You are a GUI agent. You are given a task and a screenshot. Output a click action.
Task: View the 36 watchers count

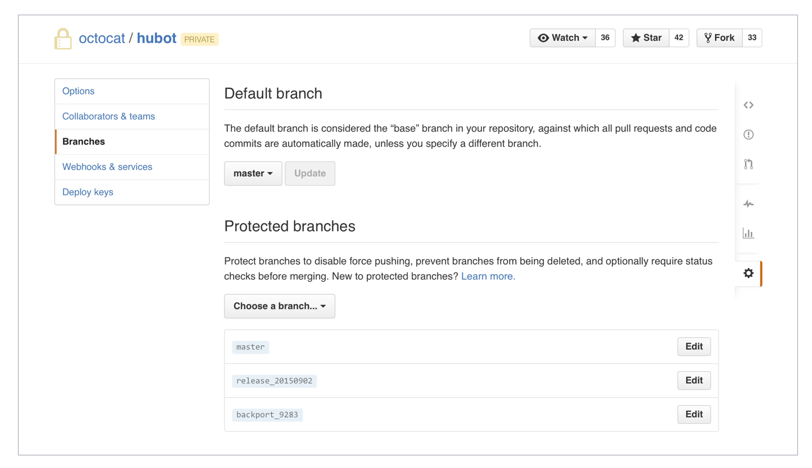pos(605,38)
